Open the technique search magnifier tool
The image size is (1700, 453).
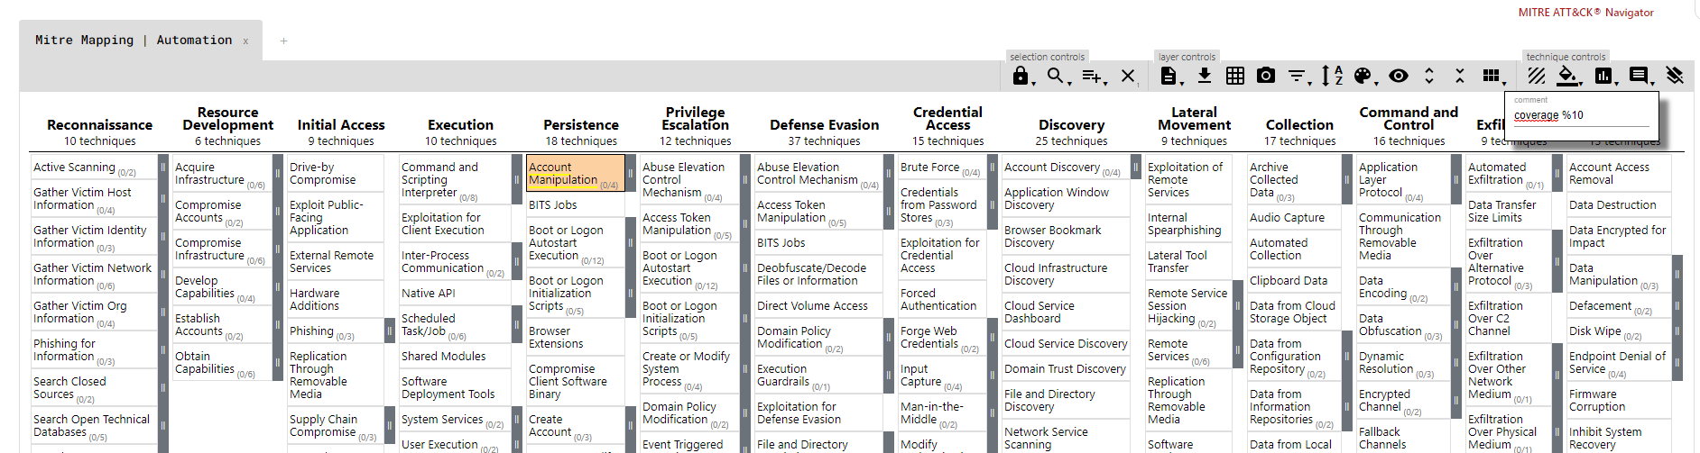click(1055, 77)
